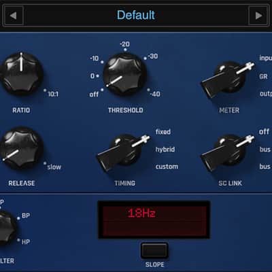The width and height of the screenshot is (272, 272).
Task: Select input meter mode
Action: 265,58
